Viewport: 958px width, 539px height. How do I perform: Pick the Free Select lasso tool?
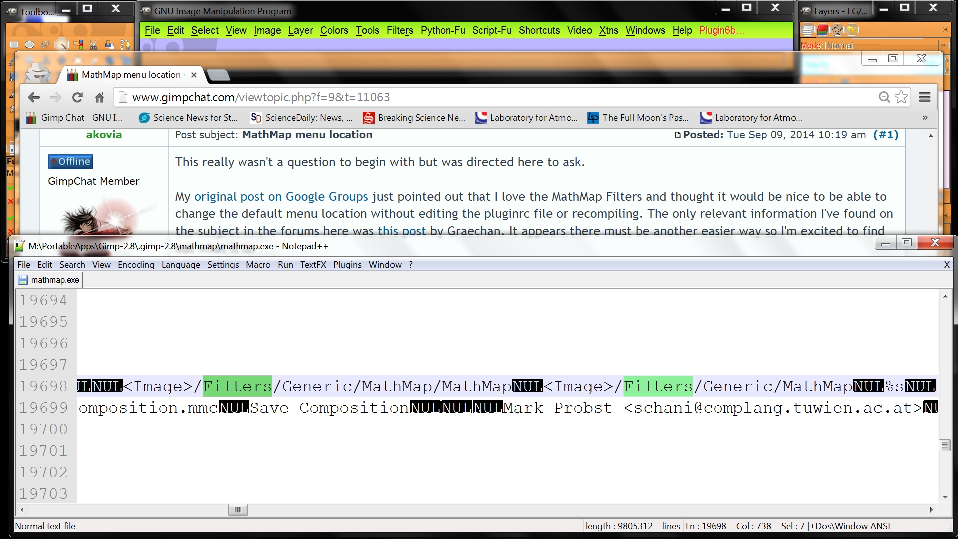point(46,45)
